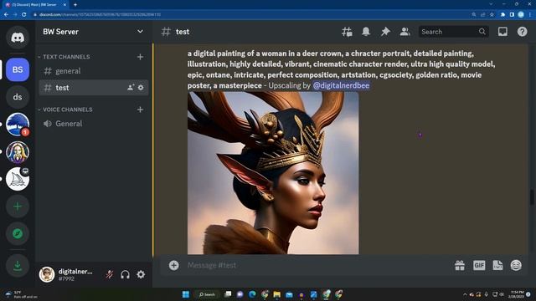Viewport: 536px width, 301px height.
Task: Open User Settings gear icon
Action: [x=141, y=274]
